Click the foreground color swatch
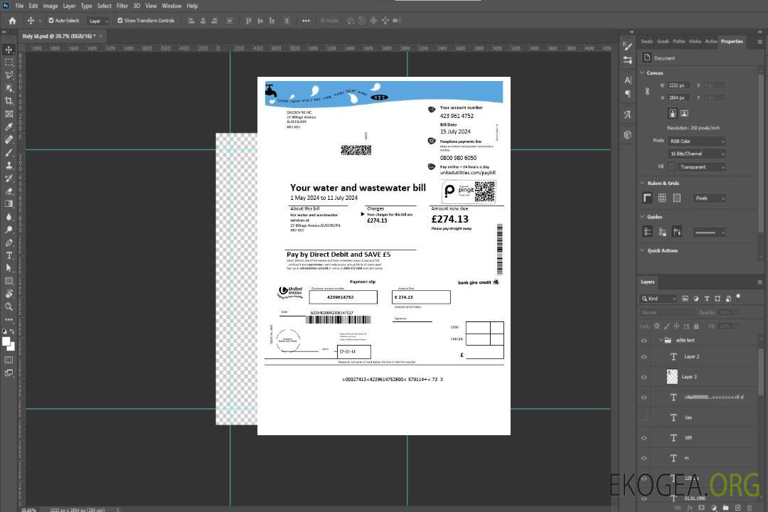This screenshot has height=512, width=768. click(6, 341)
